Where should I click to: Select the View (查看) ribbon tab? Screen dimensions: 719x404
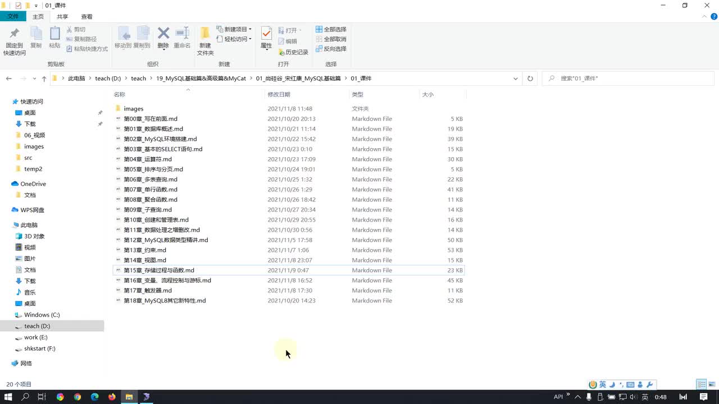(x=87, y=17)
